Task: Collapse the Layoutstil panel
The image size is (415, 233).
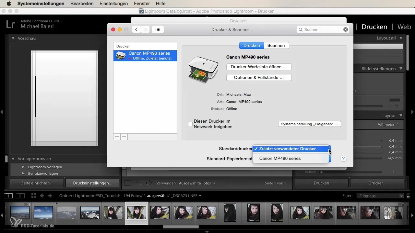Action: [x=401, y=38]
